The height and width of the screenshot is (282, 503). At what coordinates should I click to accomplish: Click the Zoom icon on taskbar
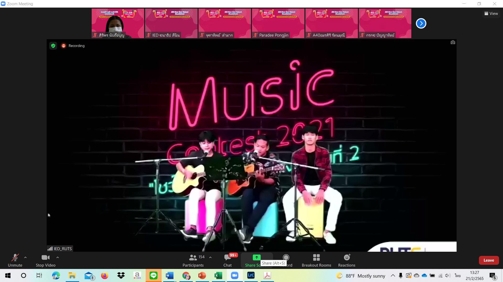tap(234, 275)
